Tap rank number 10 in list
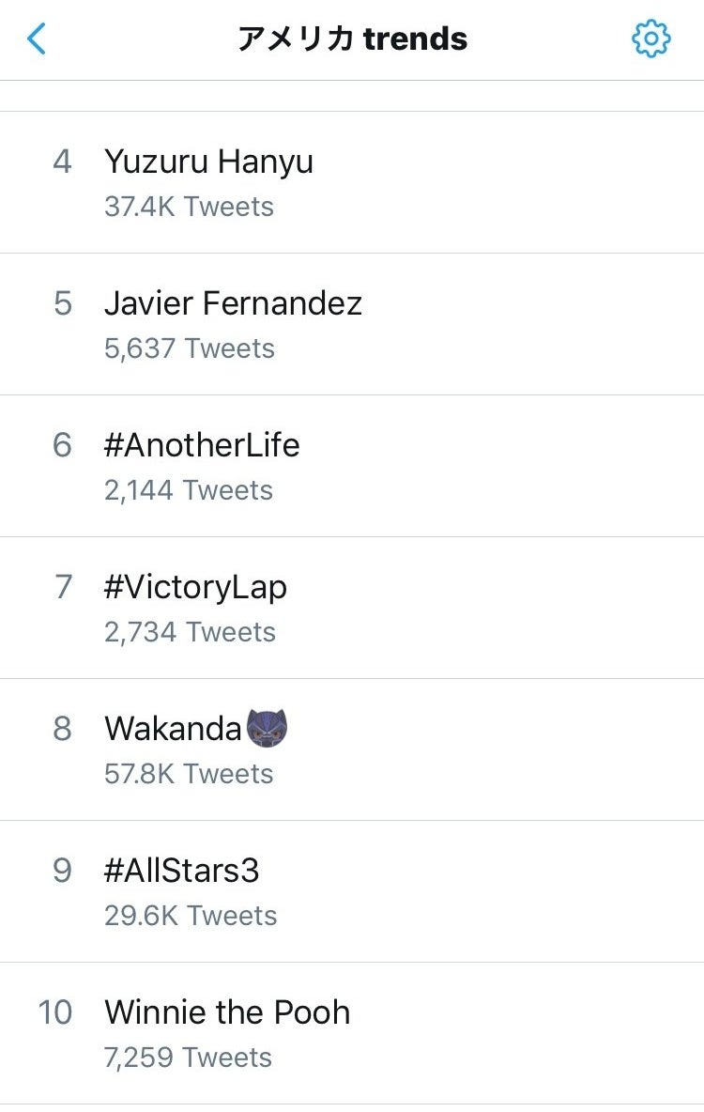The width and height of the screenshot is (704, 1112). pyautogui.click(x=55, y=1012)
